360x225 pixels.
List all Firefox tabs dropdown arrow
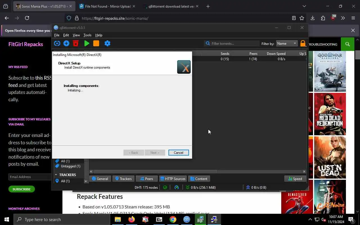pos(304,6)
